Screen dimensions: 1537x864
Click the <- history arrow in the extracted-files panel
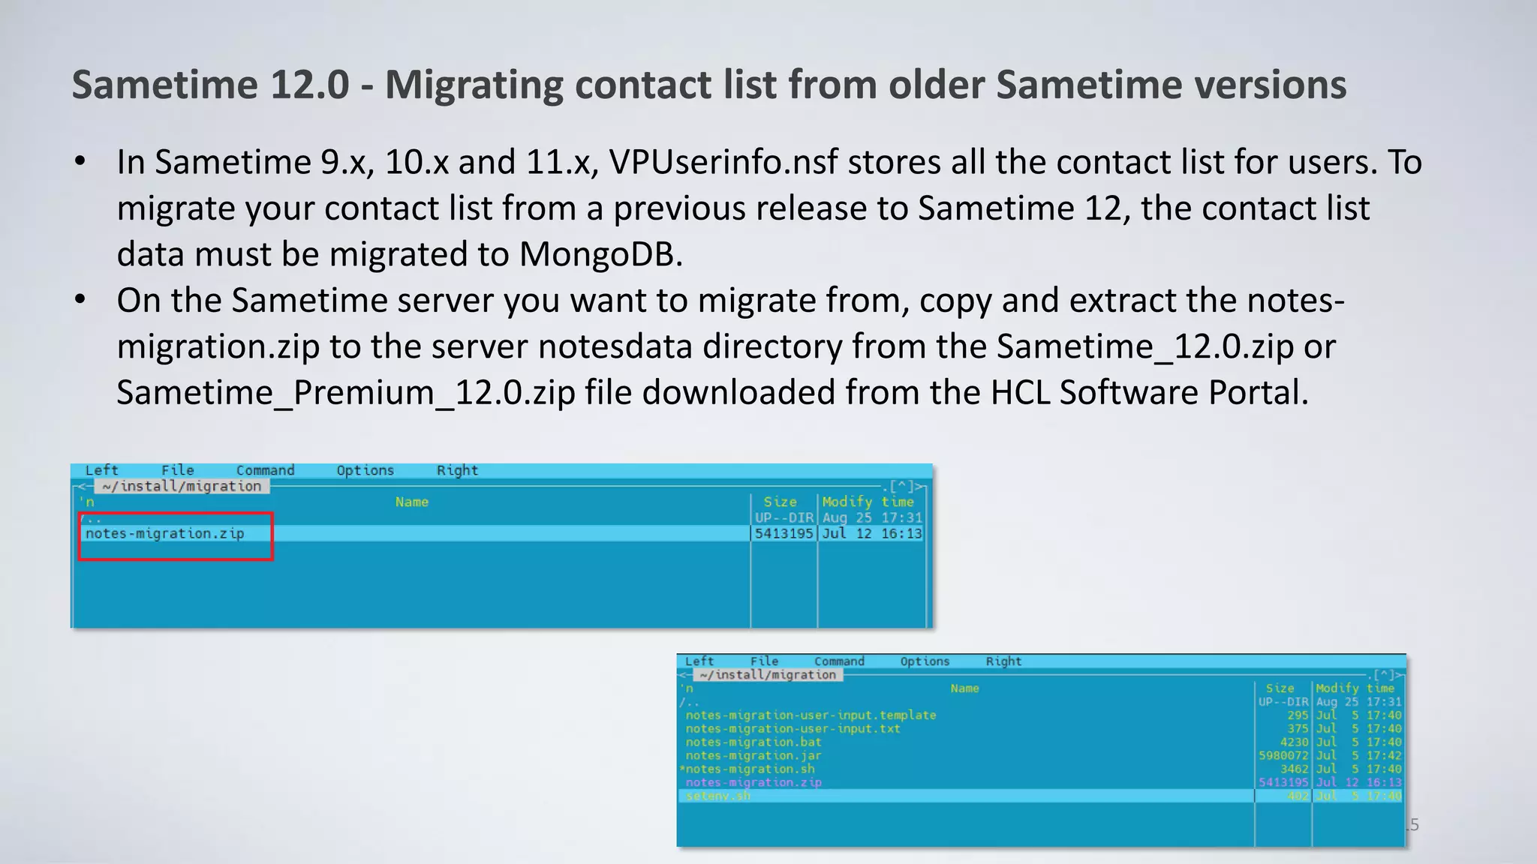coord(684,675)
